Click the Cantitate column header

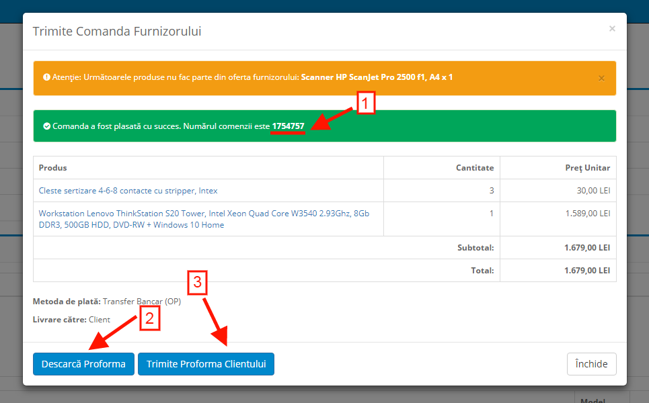474,168
